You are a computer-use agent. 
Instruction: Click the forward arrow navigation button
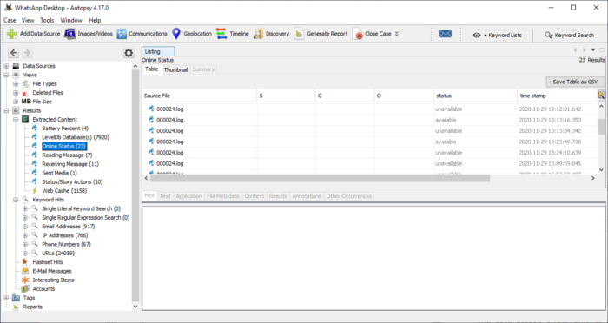coord(27,53)
